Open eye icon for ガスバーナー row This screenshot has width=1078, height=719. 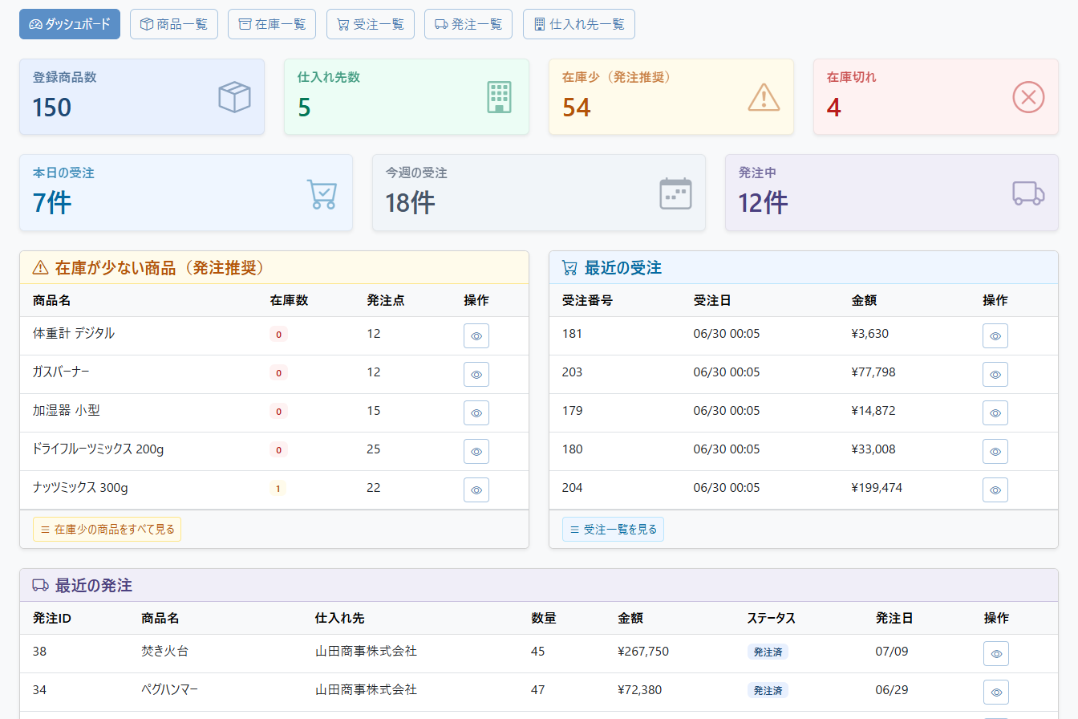click(476, 375)
